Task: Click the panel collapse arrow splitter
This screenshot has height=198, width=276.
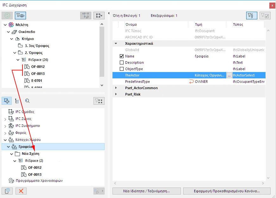Action: (x=109, y=13)
